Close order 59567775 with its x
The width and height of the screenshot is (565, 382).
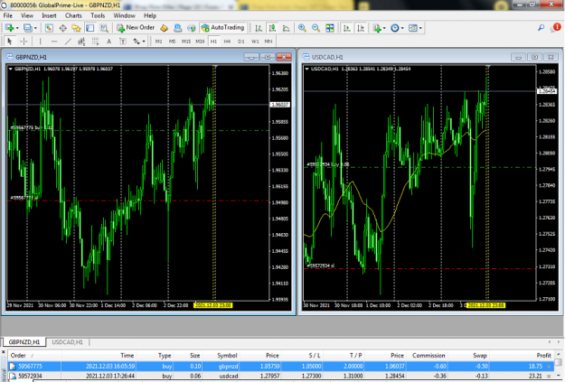(549, 367)
